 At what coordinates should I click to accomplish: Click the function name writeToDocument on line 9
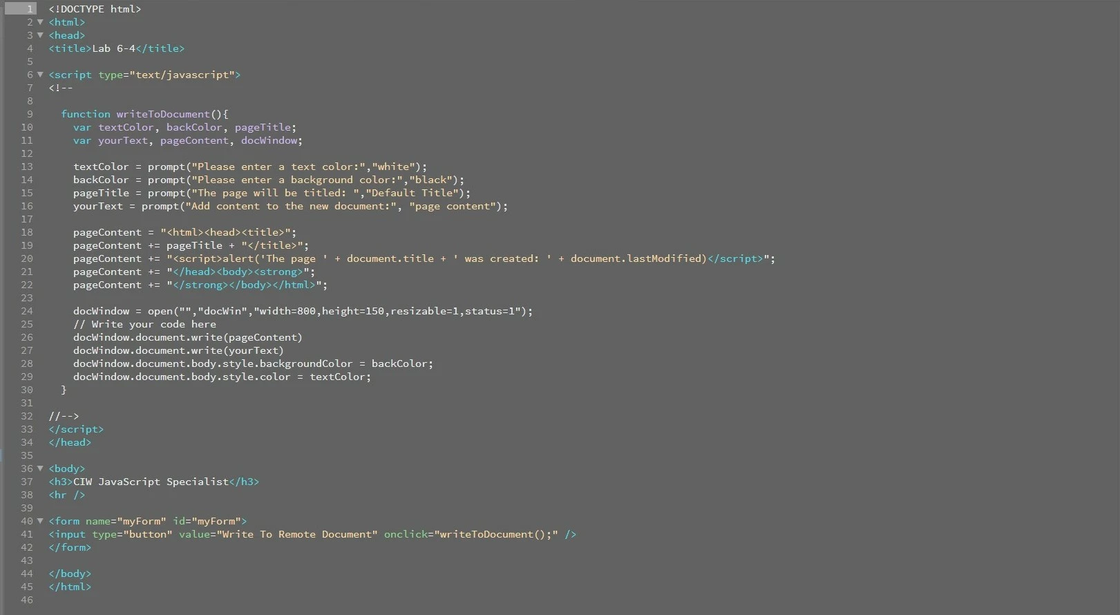pos(163,114)
